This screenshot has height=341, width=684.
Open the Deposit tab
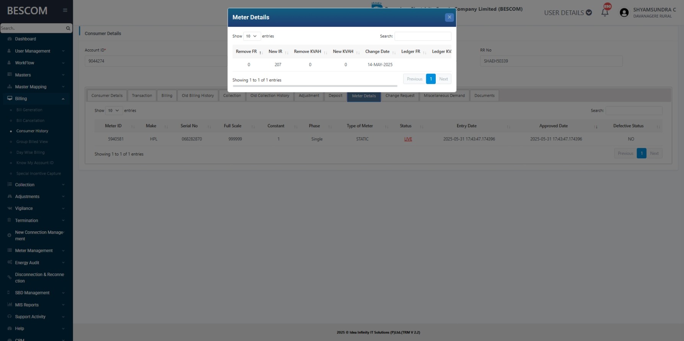(335, 96)
